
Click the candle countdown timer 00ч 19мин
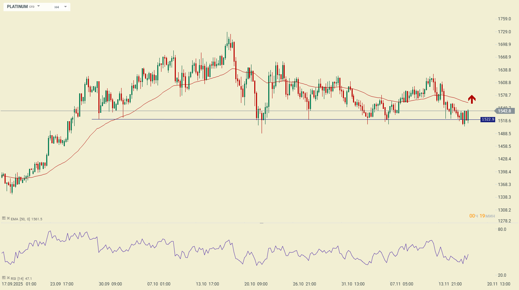tap(482, 216)
